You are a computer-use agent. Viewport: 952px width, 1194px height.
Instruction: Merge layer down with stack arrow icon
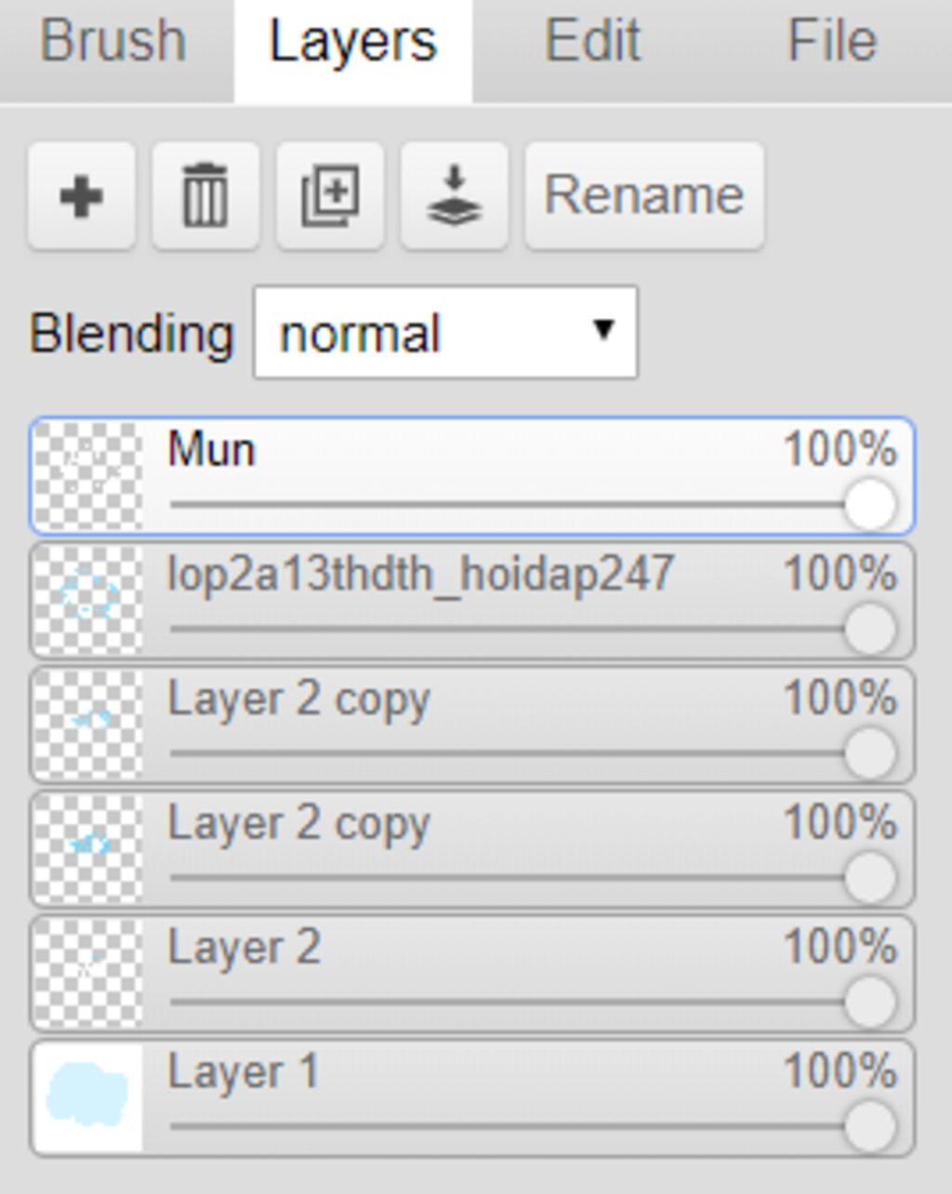point(454,196)
